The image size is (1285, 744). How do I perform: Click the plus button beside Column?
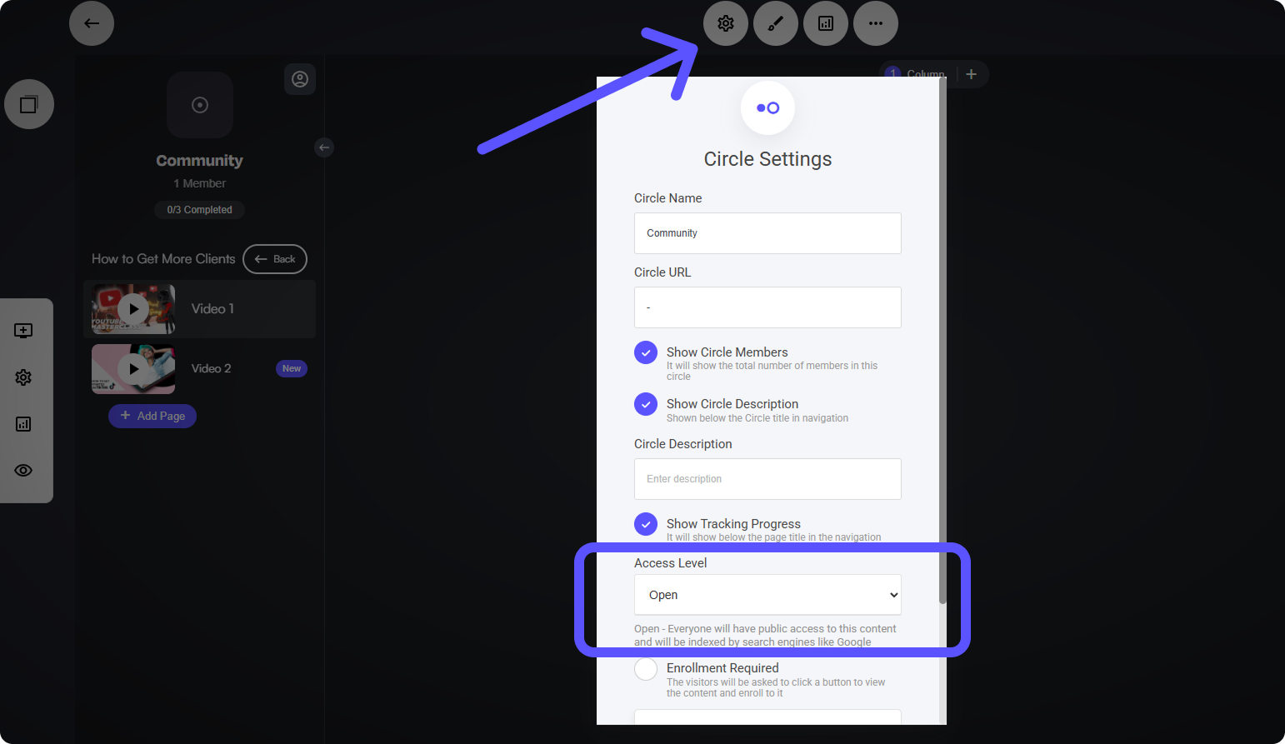pyautogui.click(x=971, y=74)
